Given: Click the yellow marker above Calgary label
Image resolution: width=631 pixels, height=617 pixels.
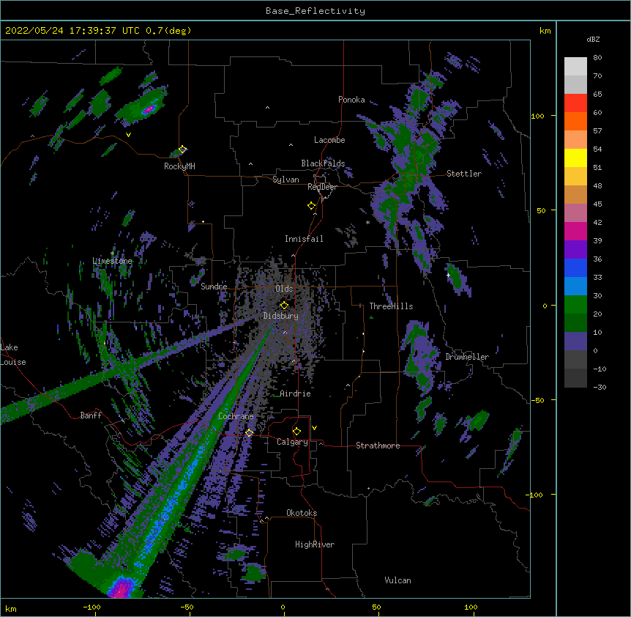Looking at the screenshot, I should pyautogui.click(x=296, y=431).
